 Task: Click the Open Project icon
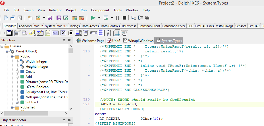(x=65, y=18)
